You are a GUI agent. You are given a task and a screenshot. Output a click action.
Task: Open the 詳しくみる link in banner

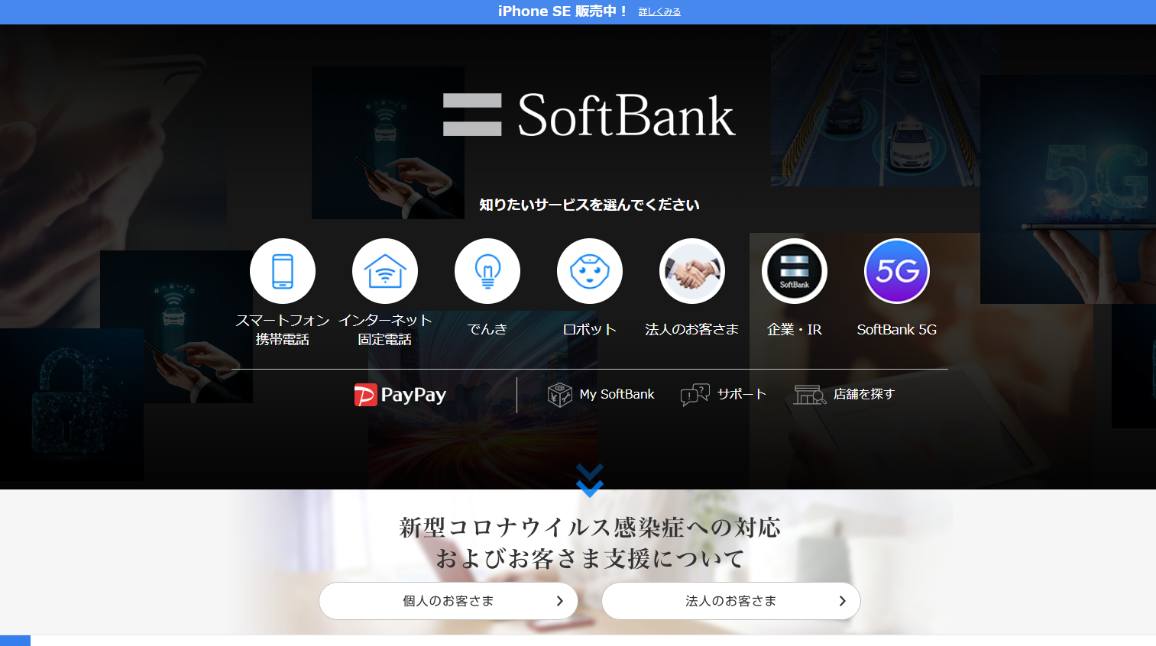coord(659,12)
